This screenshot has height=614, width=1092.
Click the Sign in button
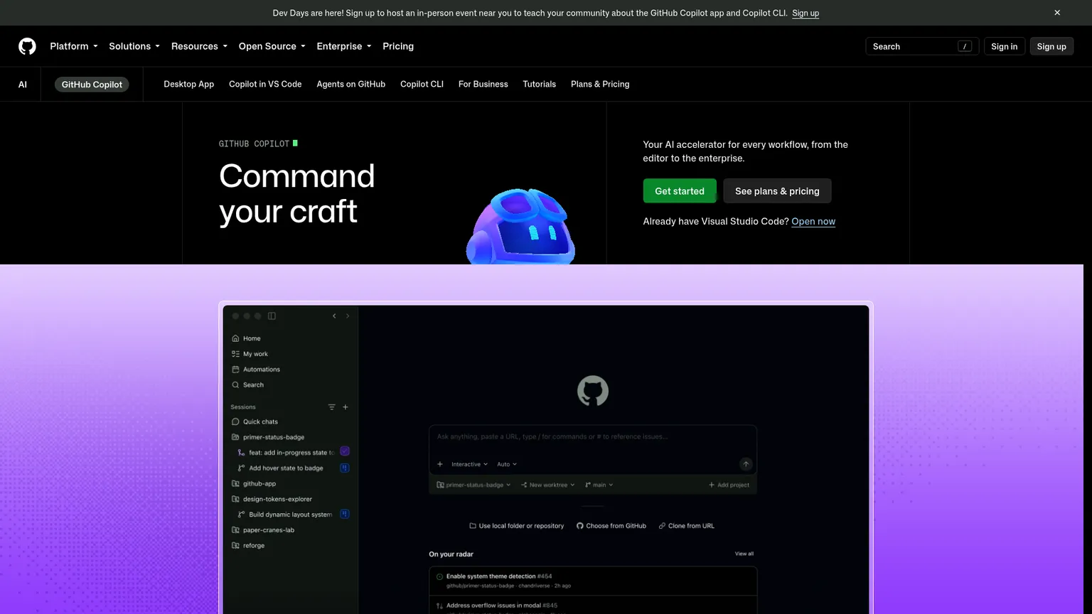pyautogui.click(x=1004, y=46)
